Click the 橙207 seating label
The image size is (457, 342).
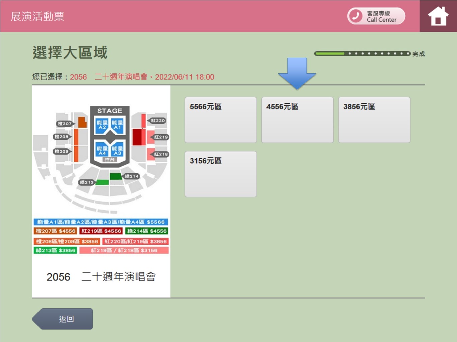click(65, 124)
